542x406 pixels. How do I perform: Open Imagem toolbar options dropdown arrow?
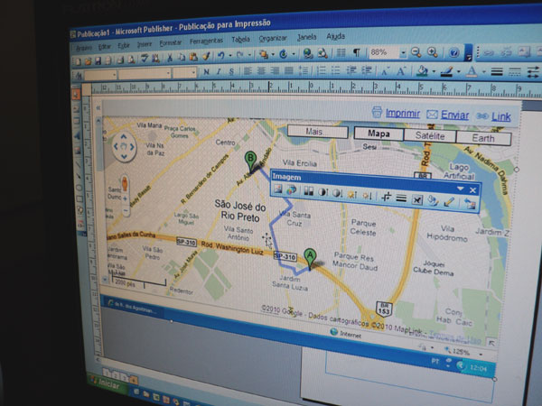[x=460, y=189]
